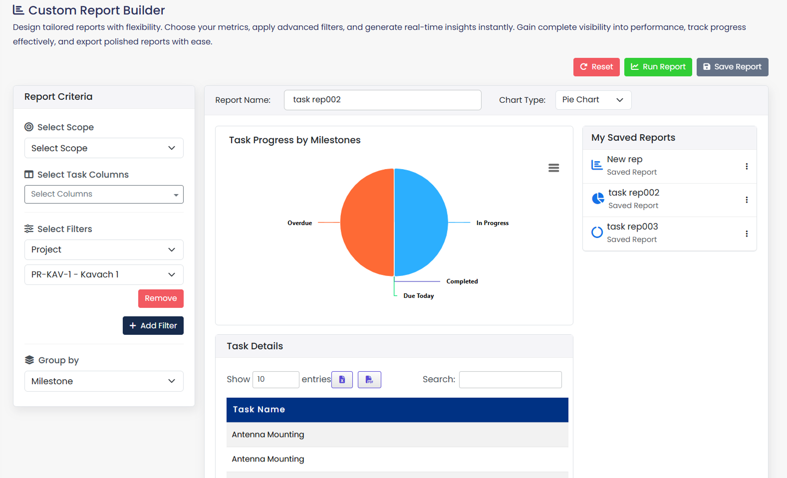The width and height of the screenshot is (787, 478).
Task: Open three-dot menu for task rep003 report
Action: (747, 234)
